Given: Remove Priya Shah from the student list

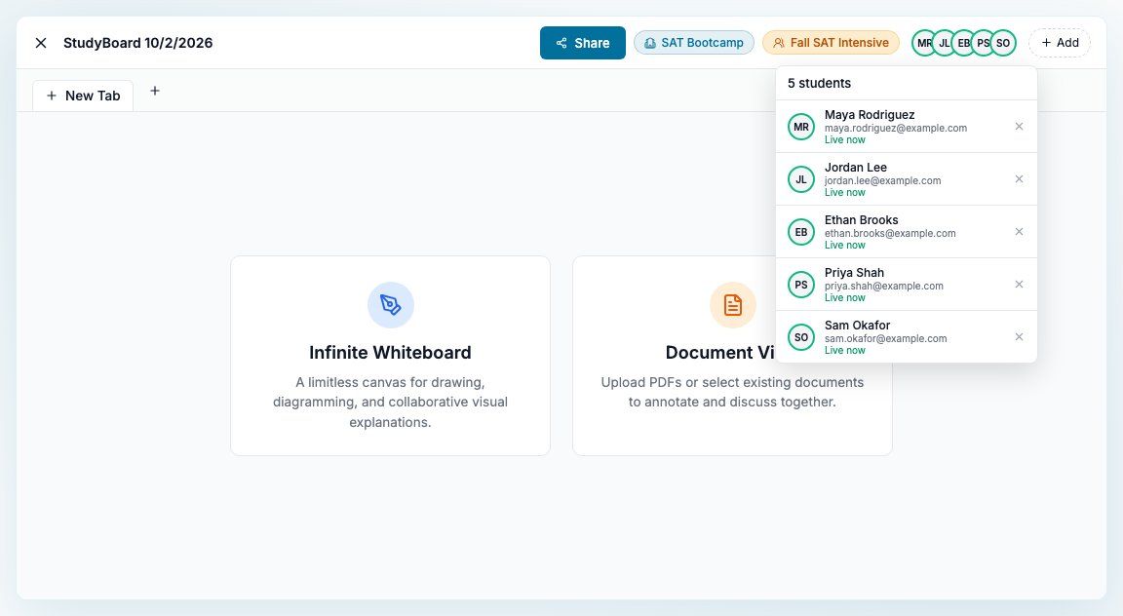Looking at the screenshot, I should [x=1019, y=285].
